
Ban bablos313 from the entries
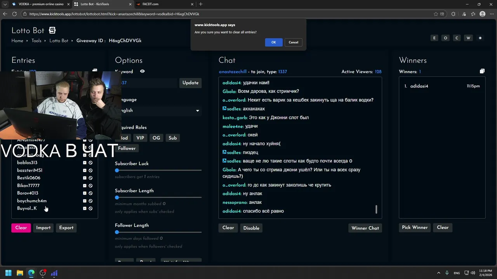pos(90,163)
